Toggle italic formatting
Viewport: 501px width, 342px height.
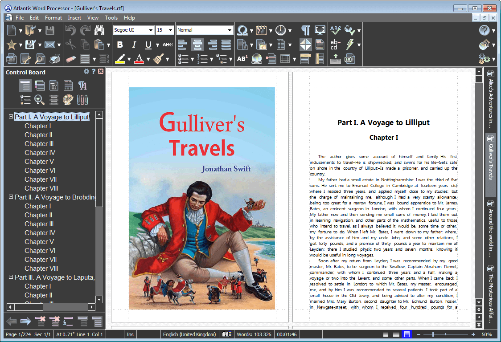[x=135, y=45]
